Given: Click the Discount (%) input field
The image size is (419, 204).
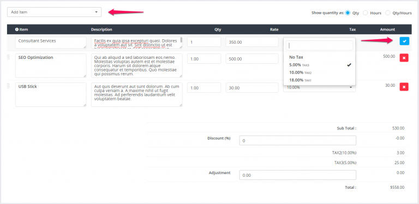Looking at the screenshot, I should click(x=298, y=140).
